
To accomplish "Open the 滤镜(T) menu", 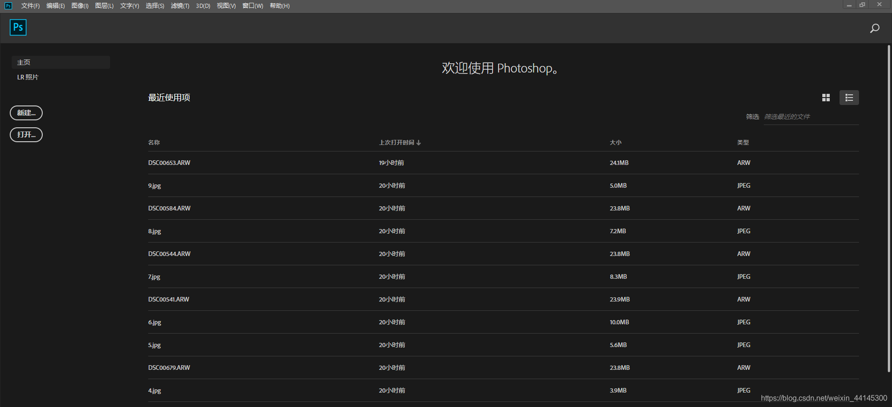I will pos(180,6).
